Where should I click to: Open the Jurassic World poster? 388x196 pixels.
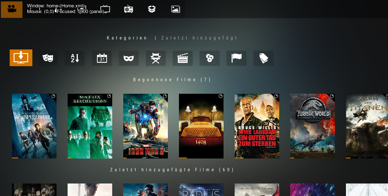coord(312,126)
